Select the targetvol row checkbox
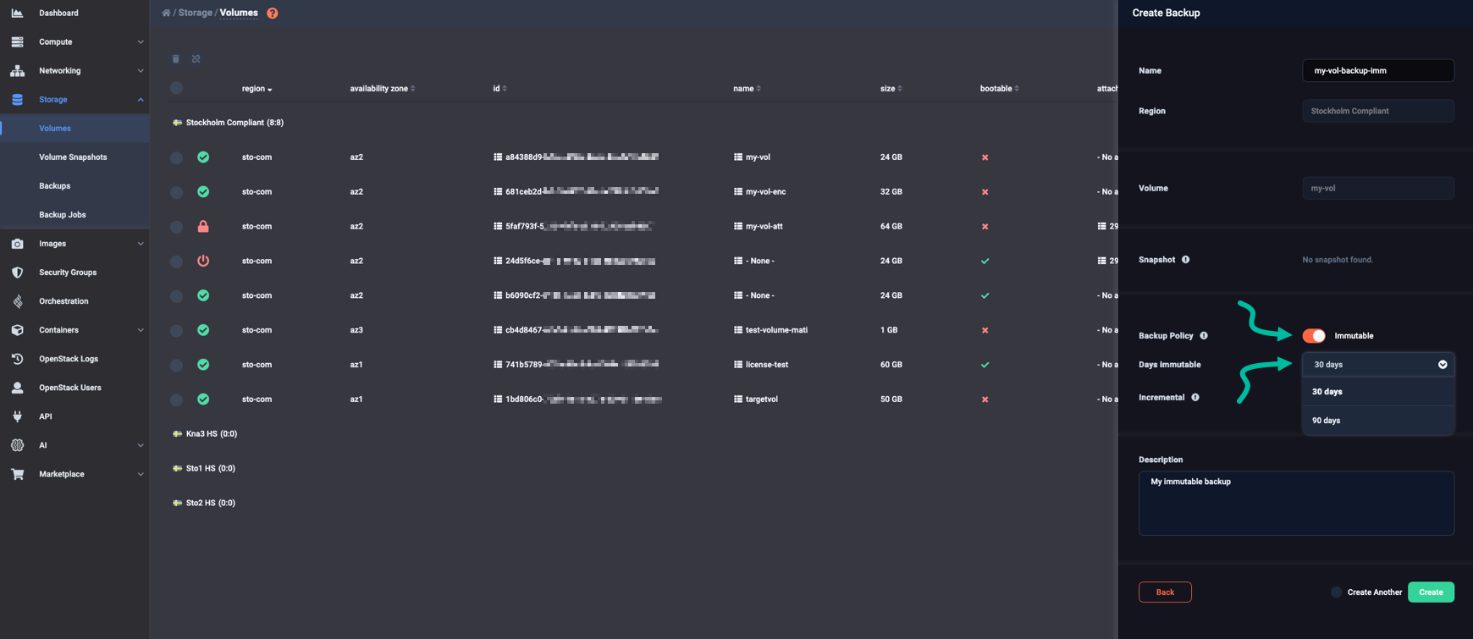Viewport: 1473px width, 639px height. point(176,399)
